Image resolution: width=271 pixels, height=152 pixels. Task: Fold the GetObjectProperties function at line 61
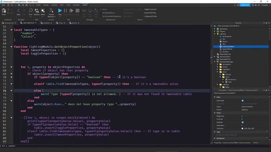[x=11, y=47]
